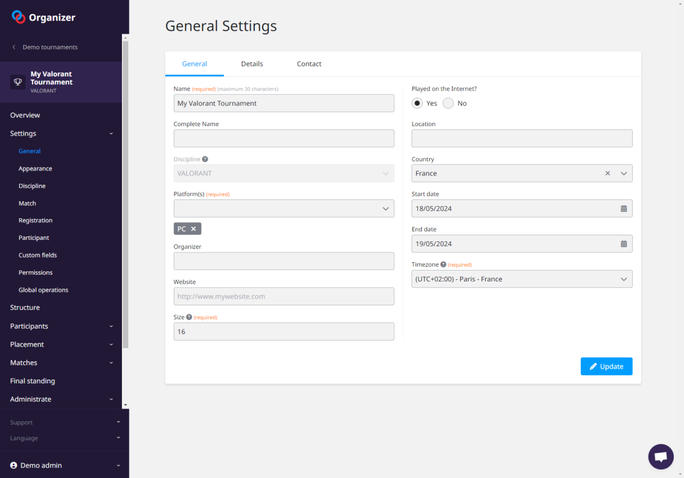Open the Timezone dropdown
The width and height of the screenshot is (684, 478).
pyautogui.click(x=522, y=279)
